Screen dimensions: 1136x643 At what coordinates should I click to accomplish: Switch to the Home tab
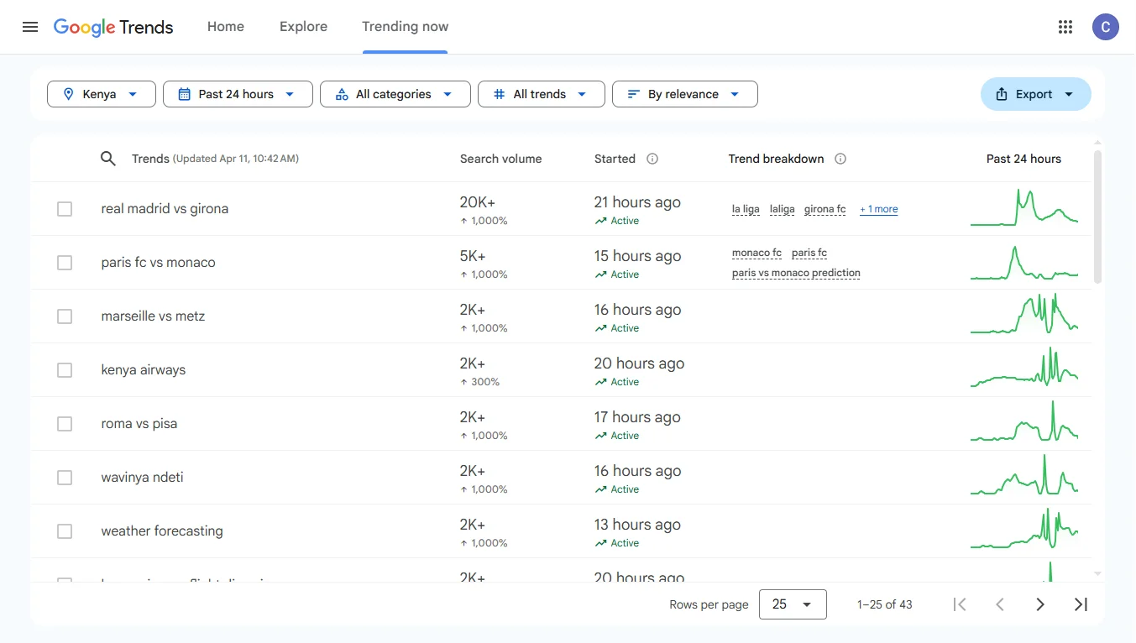[226, 27]
